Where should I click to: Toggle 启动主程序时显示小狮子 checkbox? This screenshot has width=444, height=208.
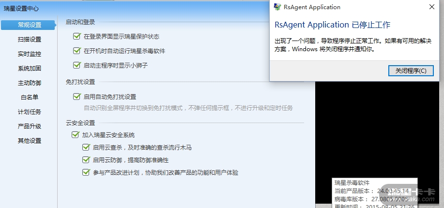[77, 65]
